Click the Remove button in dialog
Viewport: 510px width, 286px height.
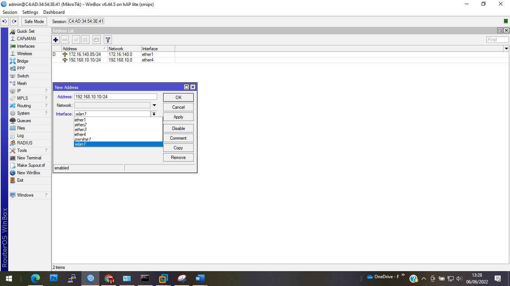178,158
